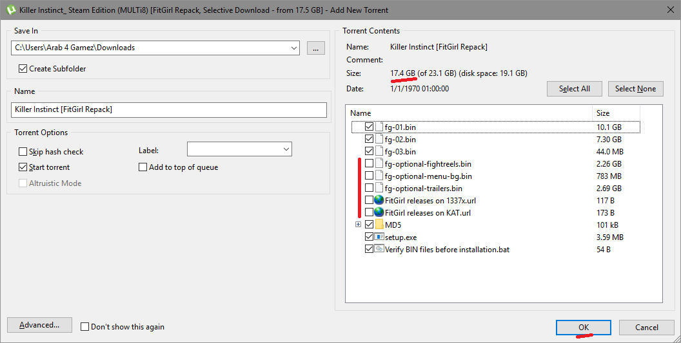The width and height of the screenshot is (681, 343).
Task: Check Don't show this again
Action: pyautogui.click(x=84, y=326)
